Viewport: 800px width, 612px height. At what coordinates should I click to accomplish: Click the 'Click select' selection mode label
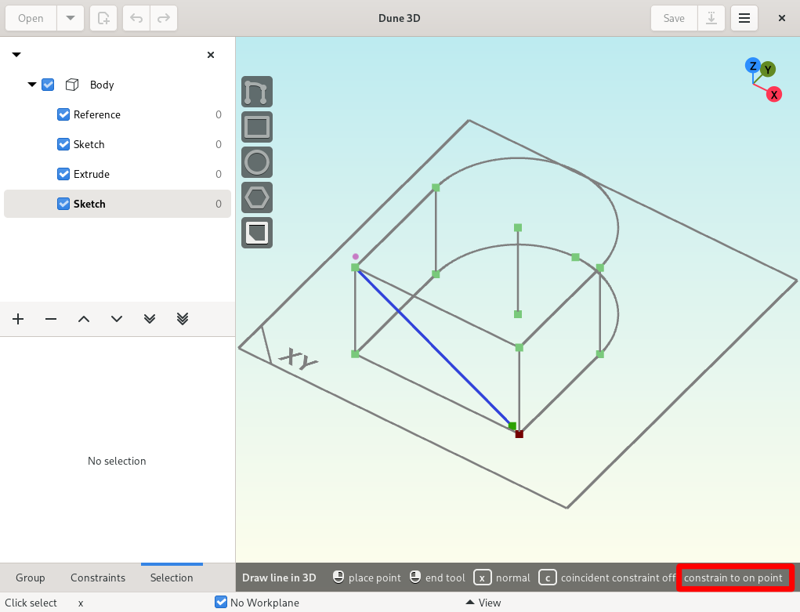click(x=31, y=603)
